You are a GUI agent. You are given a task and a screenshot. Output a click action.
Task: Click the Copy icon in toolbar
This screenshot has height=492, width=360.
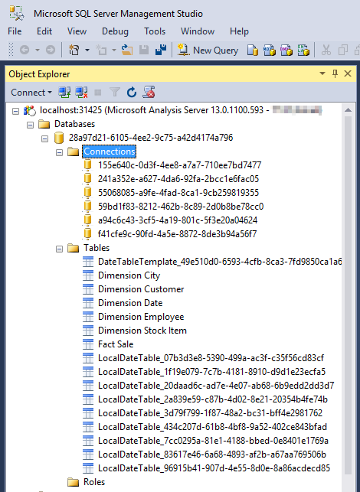click(342, 51)
